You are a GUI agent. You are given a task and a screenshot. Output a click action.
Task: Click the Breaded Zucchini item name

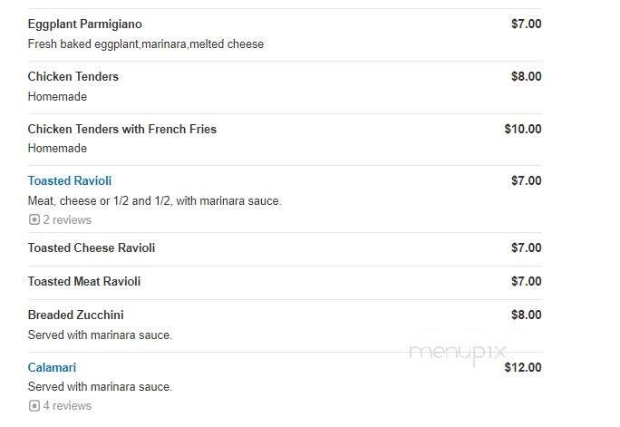point(75,315)
